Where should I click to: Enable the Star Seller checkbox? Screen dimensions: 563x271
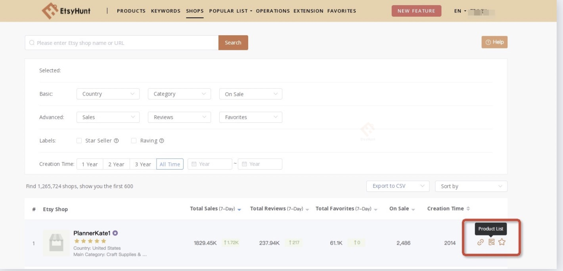coord(79,140)
